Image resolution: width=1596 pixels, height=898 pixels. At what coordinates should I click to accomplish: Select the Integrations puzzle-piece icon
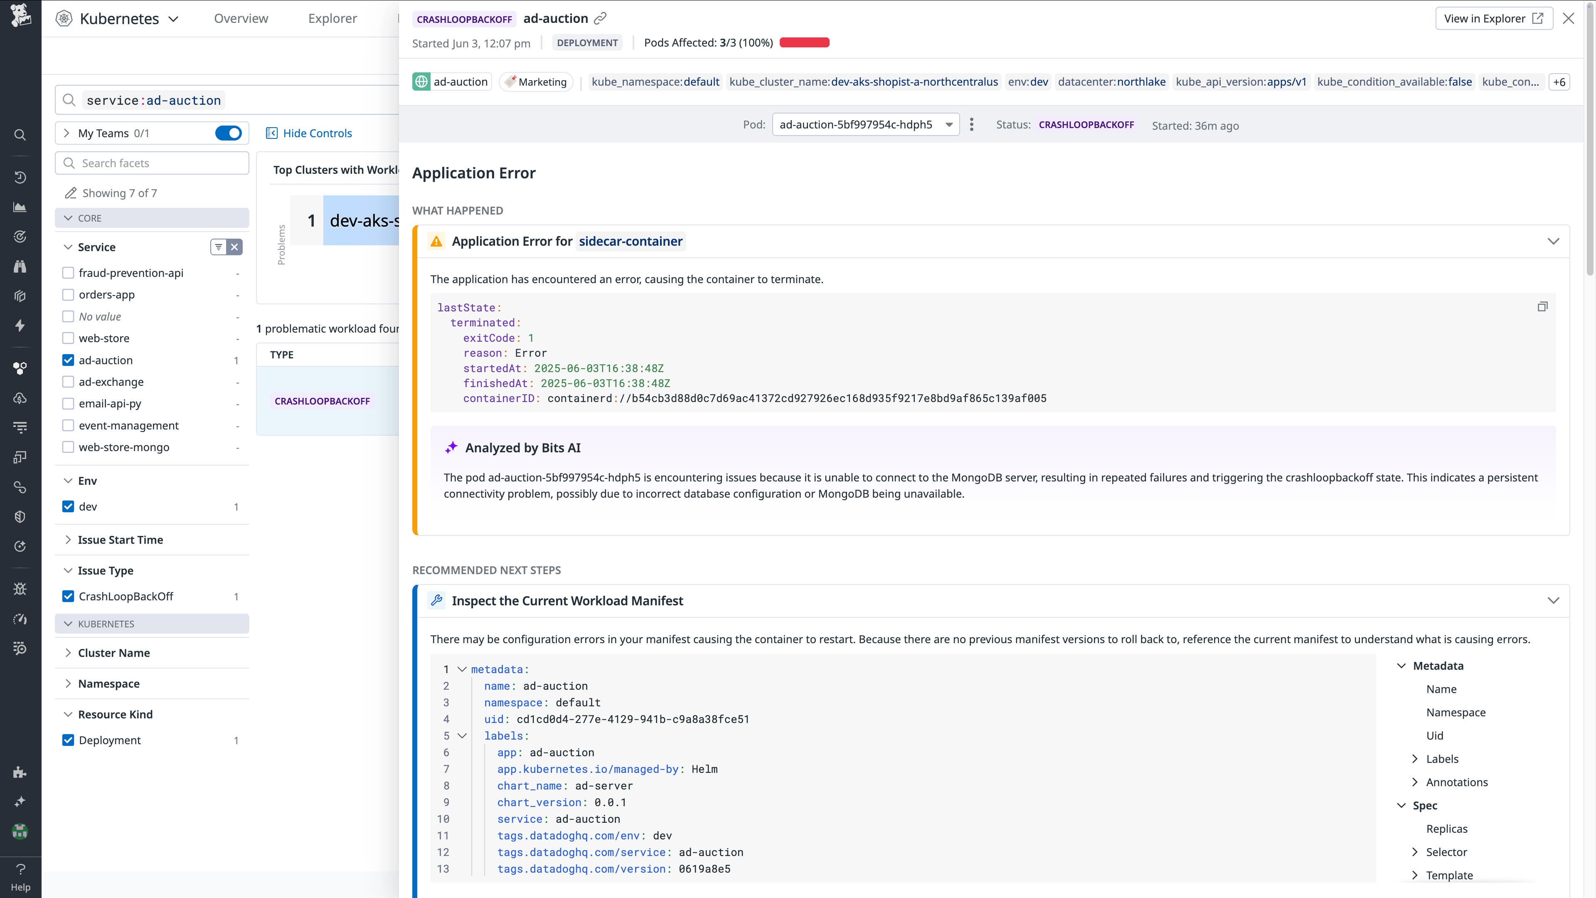click(20, 772)
